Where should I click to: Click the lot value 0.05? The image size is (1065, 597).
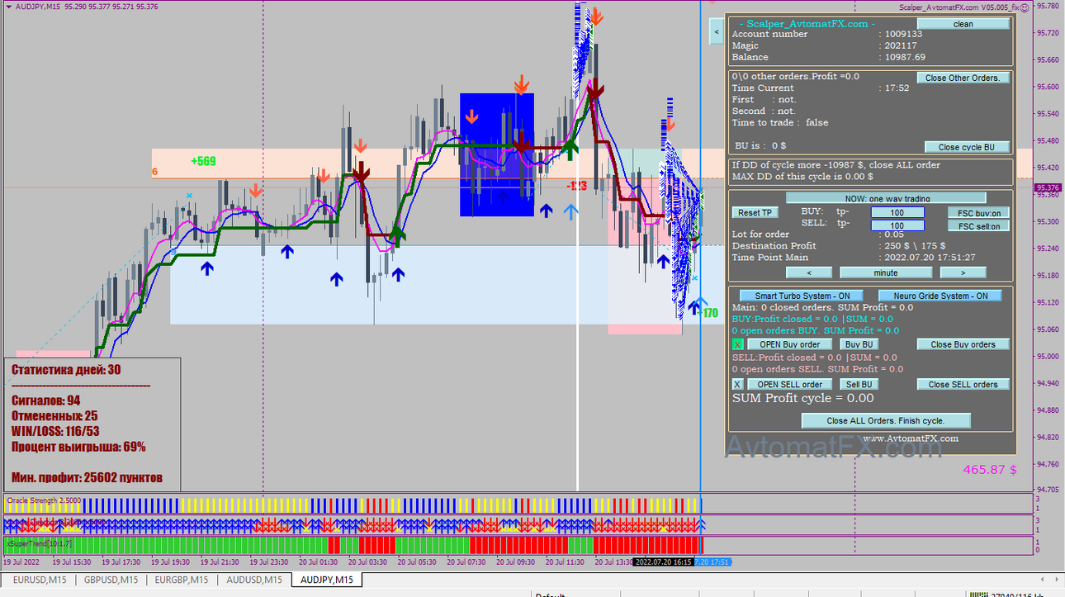point(894,235)
